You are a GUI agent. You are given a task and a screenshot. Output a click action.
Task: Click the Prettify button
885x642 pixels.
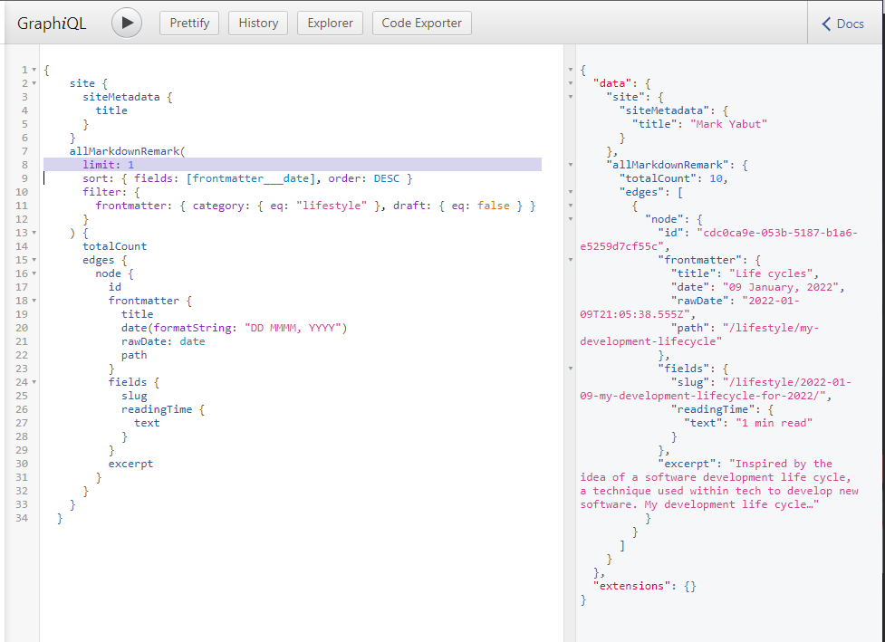[x=189, y=24]
